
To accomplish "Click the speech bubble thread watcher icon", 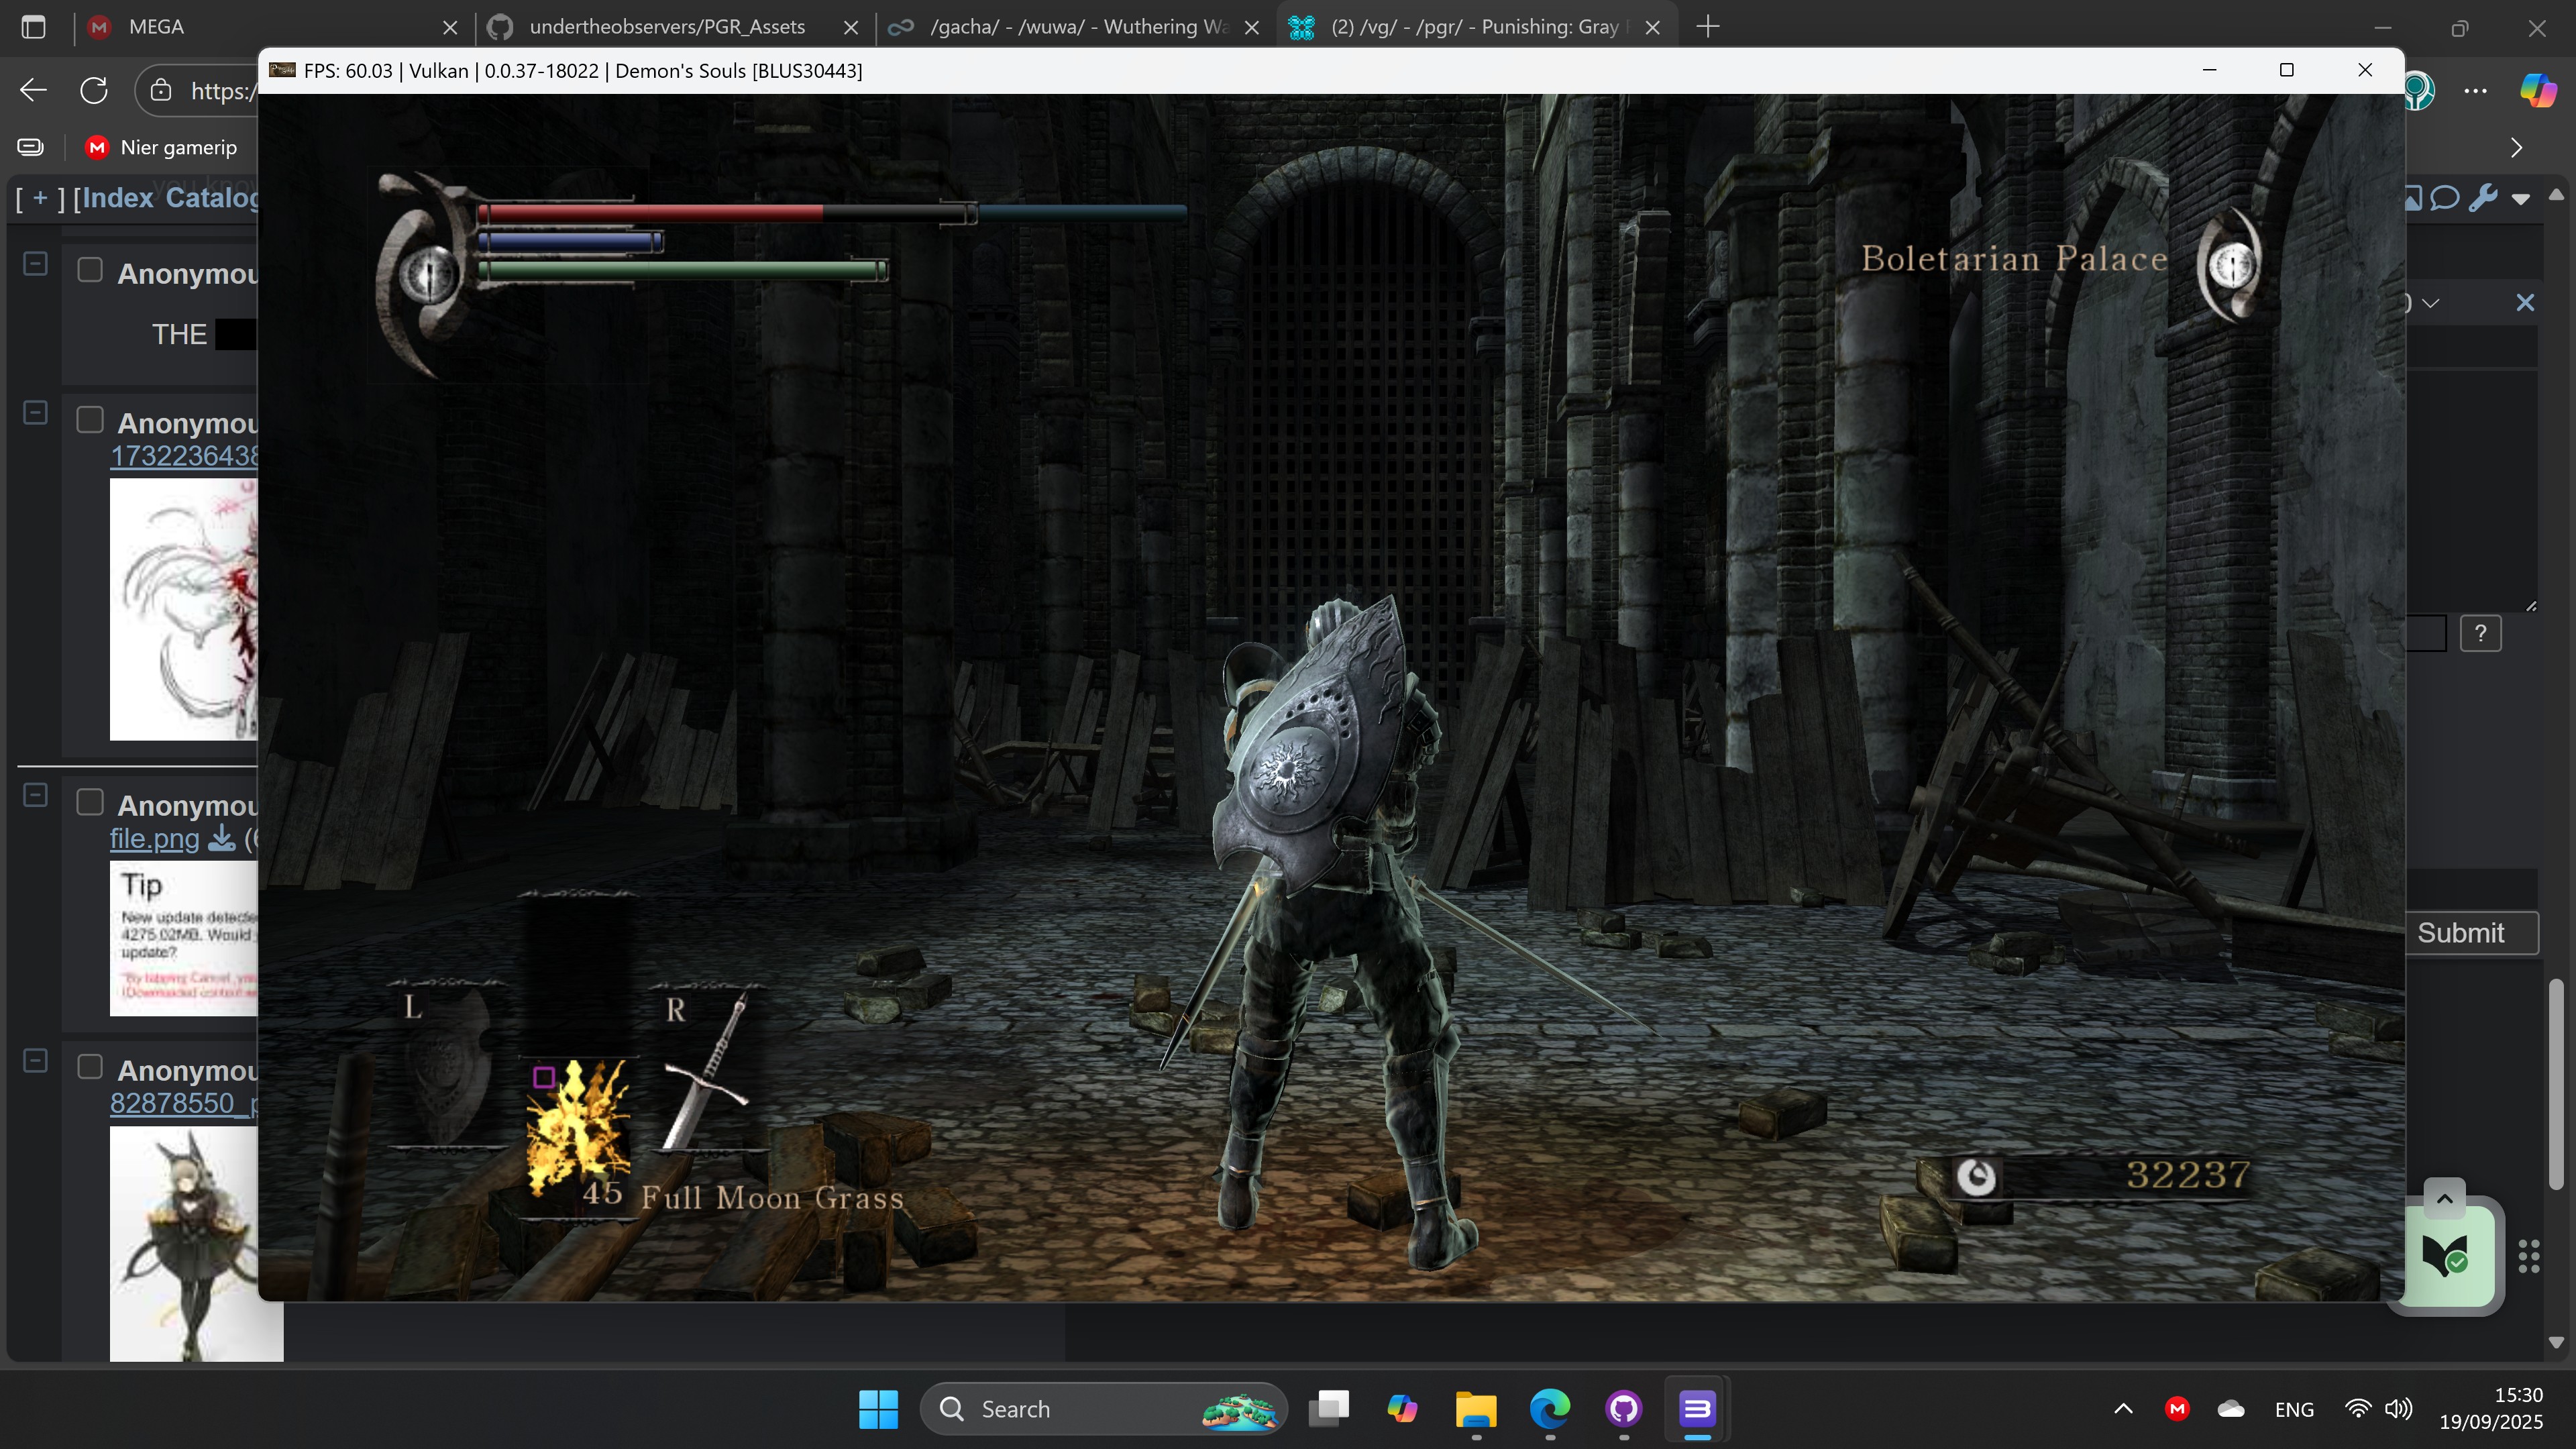I will (x=2445, y=198).
